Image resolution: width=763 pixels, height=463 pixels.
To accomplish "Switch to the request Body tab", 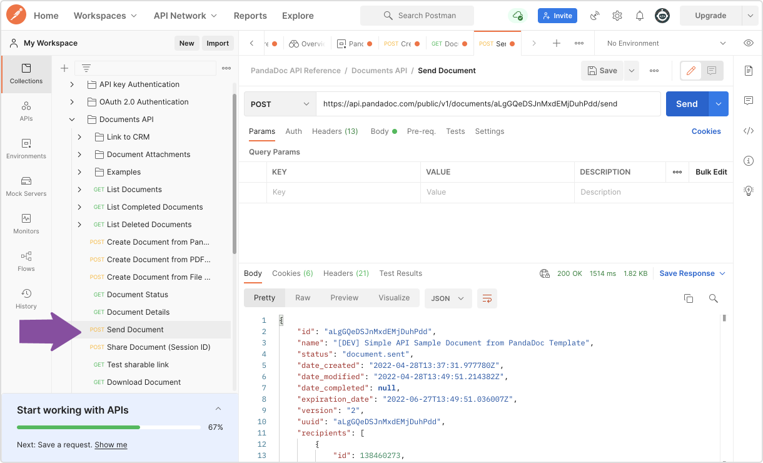I will tap(383, 131).
